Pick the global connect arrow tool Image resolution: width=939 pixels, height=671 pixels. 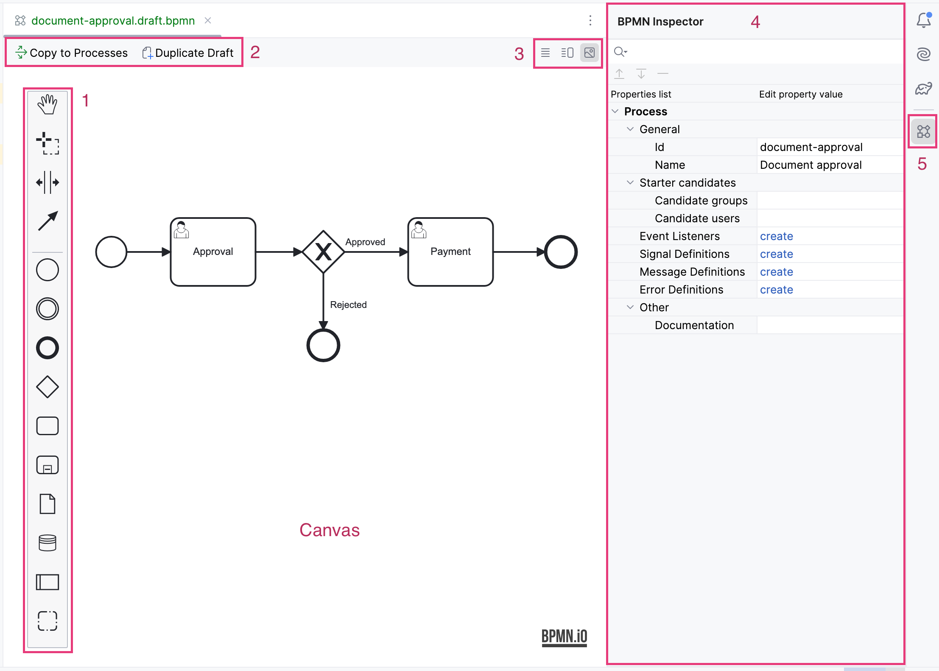point(47,221)
